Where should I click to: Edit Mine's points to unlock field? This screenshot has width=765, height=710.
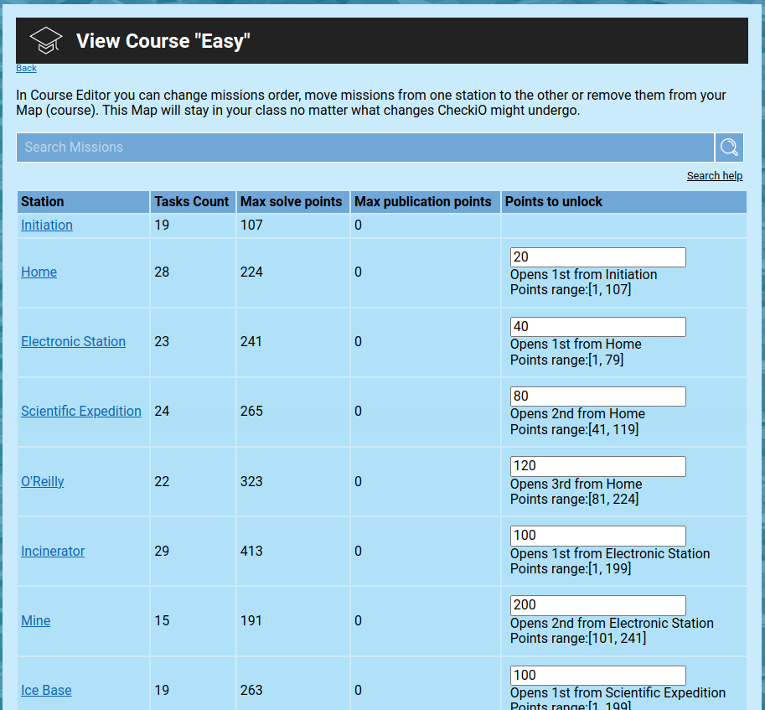598,605
